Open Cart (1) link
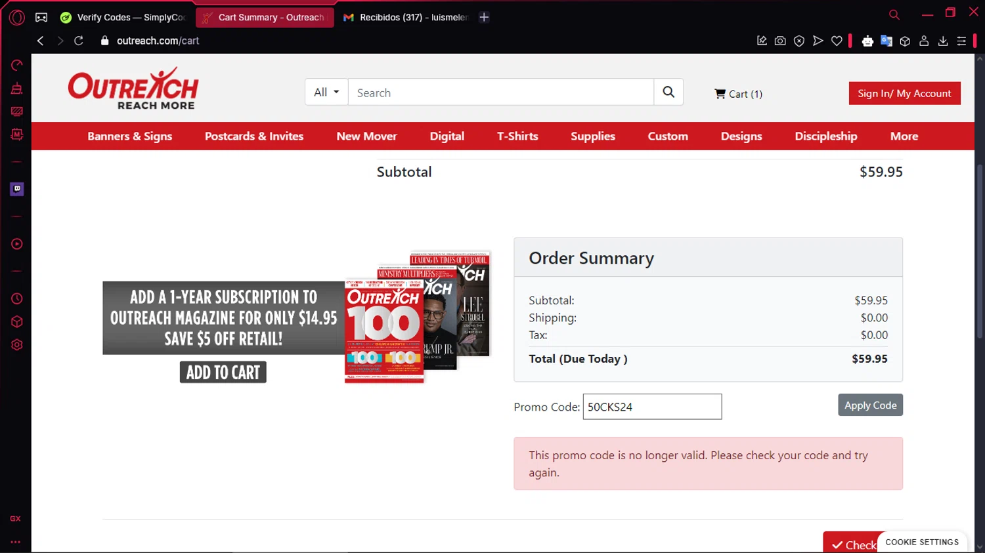Screen dimensions: 985x553 pos(738,94)
